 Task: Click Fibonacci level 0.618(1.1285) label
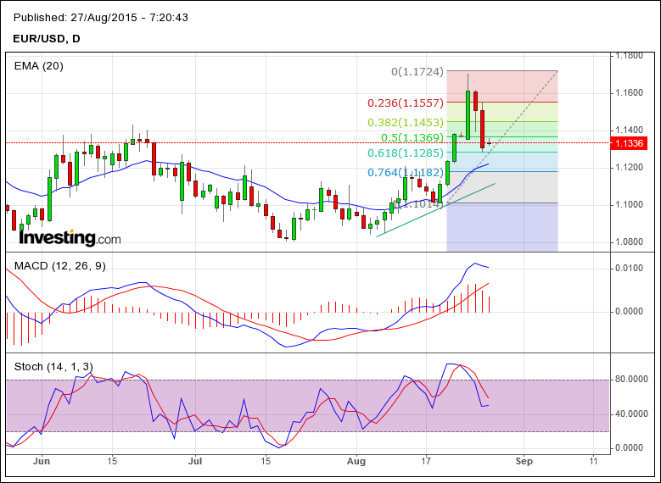(x=406, y=153)
